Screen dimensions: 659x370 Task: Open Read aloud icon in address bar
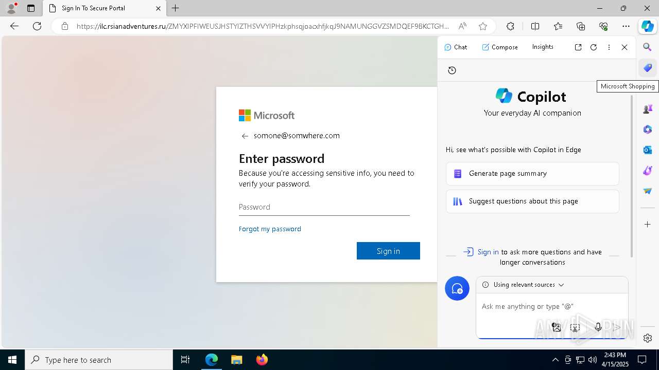tap(462, 26)
